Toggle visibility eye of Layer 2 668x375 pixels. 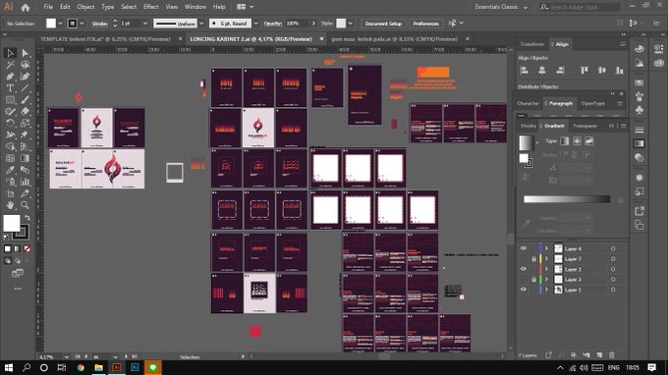coord(524,269)
